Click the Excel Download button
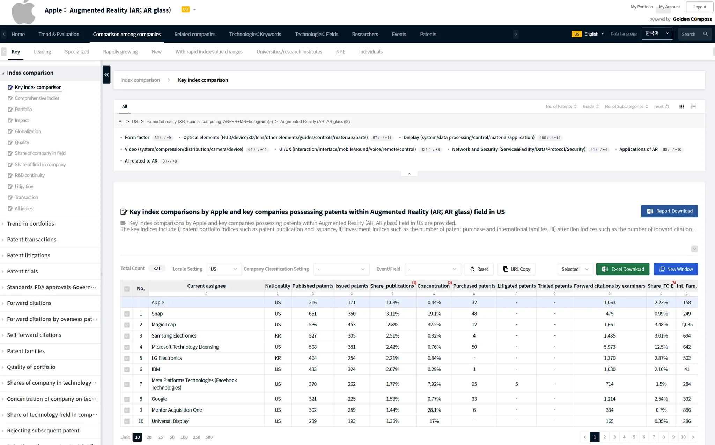The image size is (715, 445). click(622, 269)
